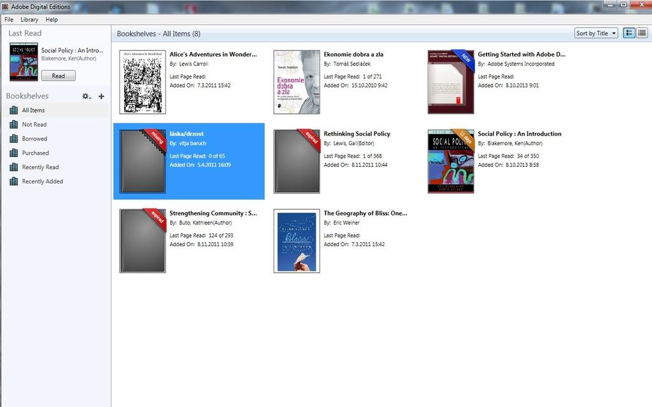Minimize the Adobe Digital Editions window
This screenshot has width=652, height=407.
pyautogui.click(x=610, y=5)
